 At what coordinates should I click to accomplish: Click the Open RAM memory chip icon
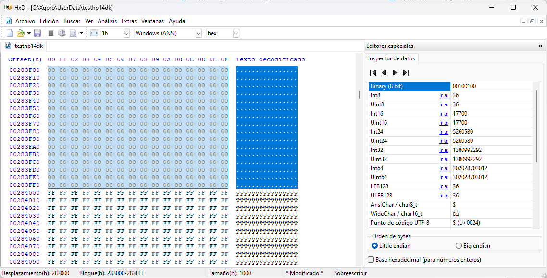pos(51,33)
